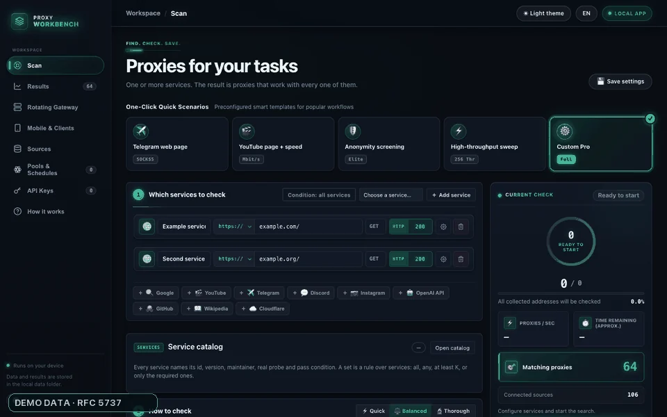Select the Thorough check mode

[x=454, y=411]
